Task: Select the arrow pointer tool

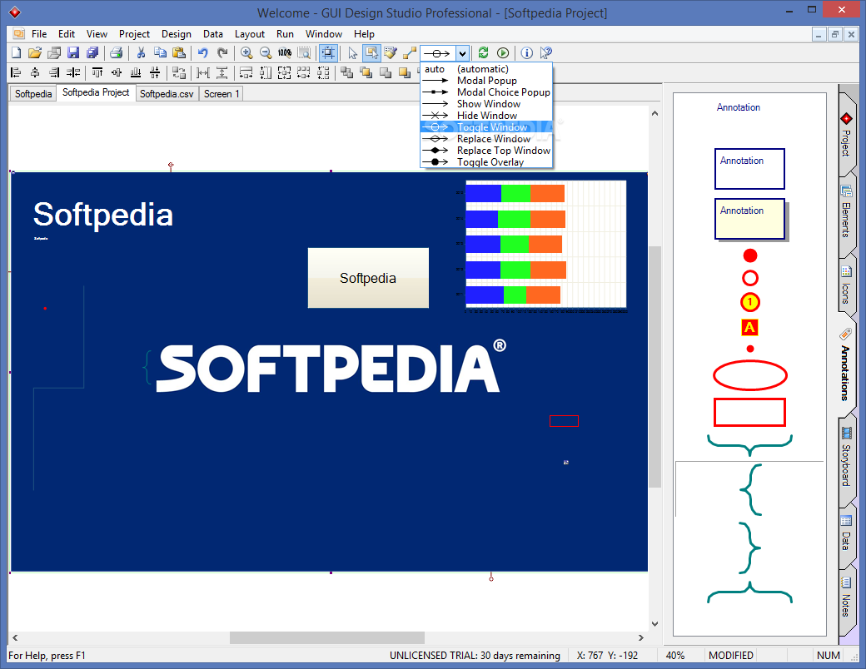Action: [x=352, y=53]
